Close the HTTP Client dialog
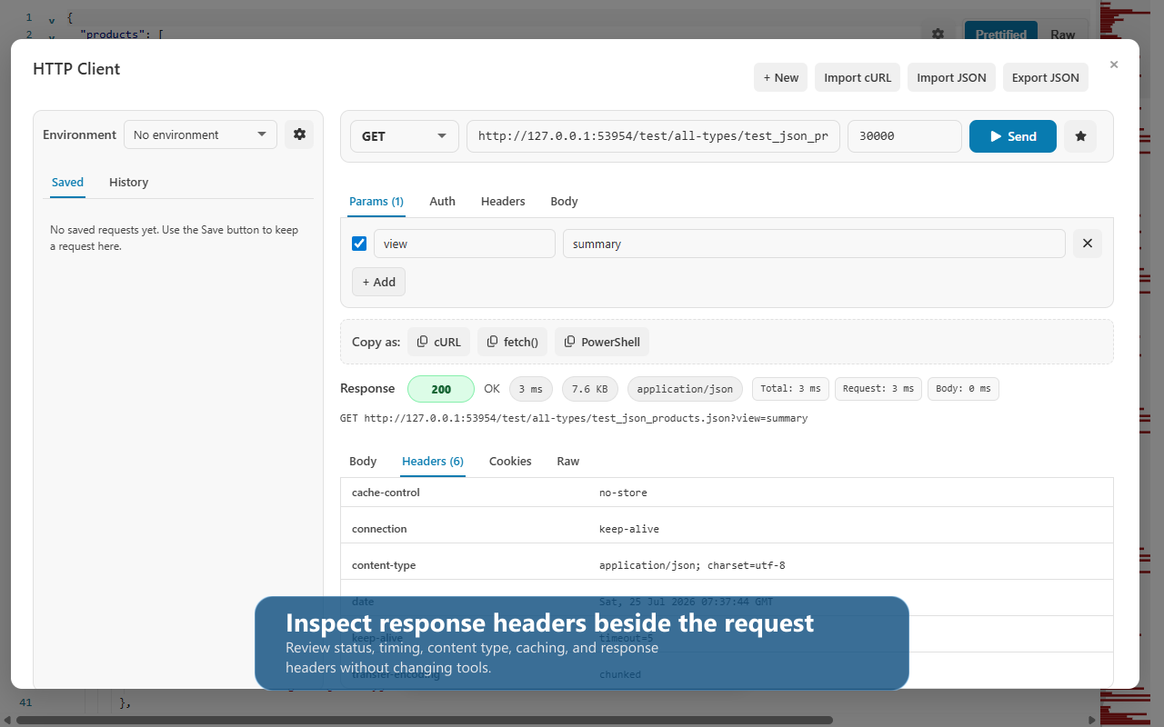This screenshot has height=727, width=1164. (x=1114, y=65)
